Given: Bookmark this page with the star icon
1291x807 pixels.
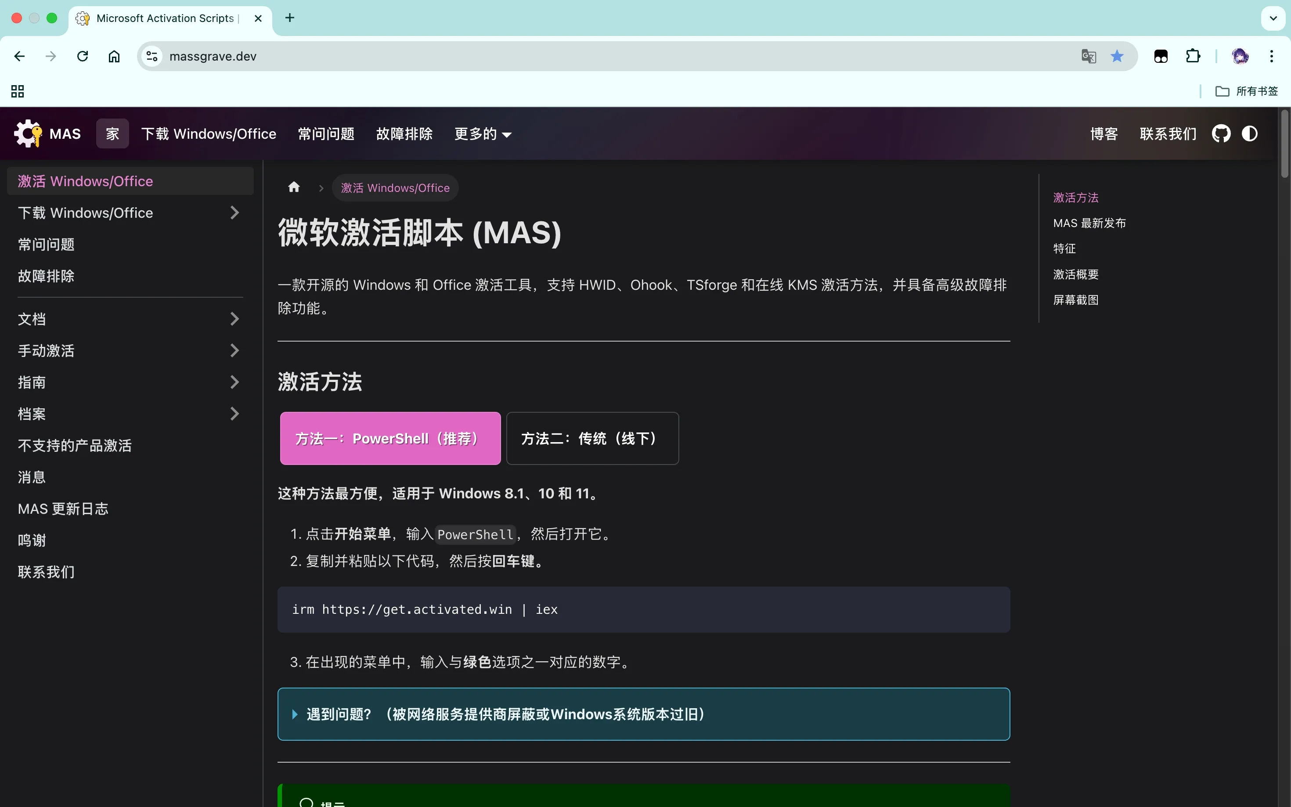Looking at the screenshot, I should coord(1117,56).
